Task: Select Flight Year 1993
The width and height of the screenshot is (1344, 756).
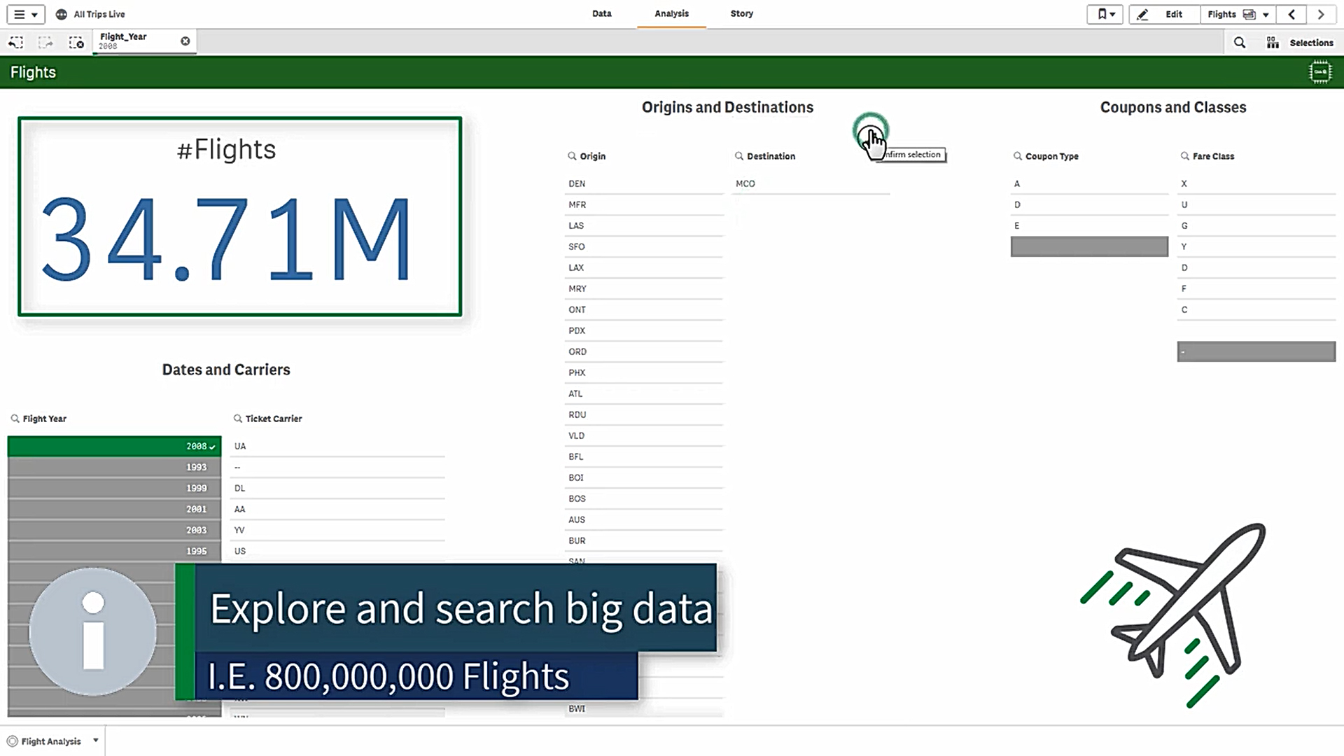Action: tap(114, 467)
